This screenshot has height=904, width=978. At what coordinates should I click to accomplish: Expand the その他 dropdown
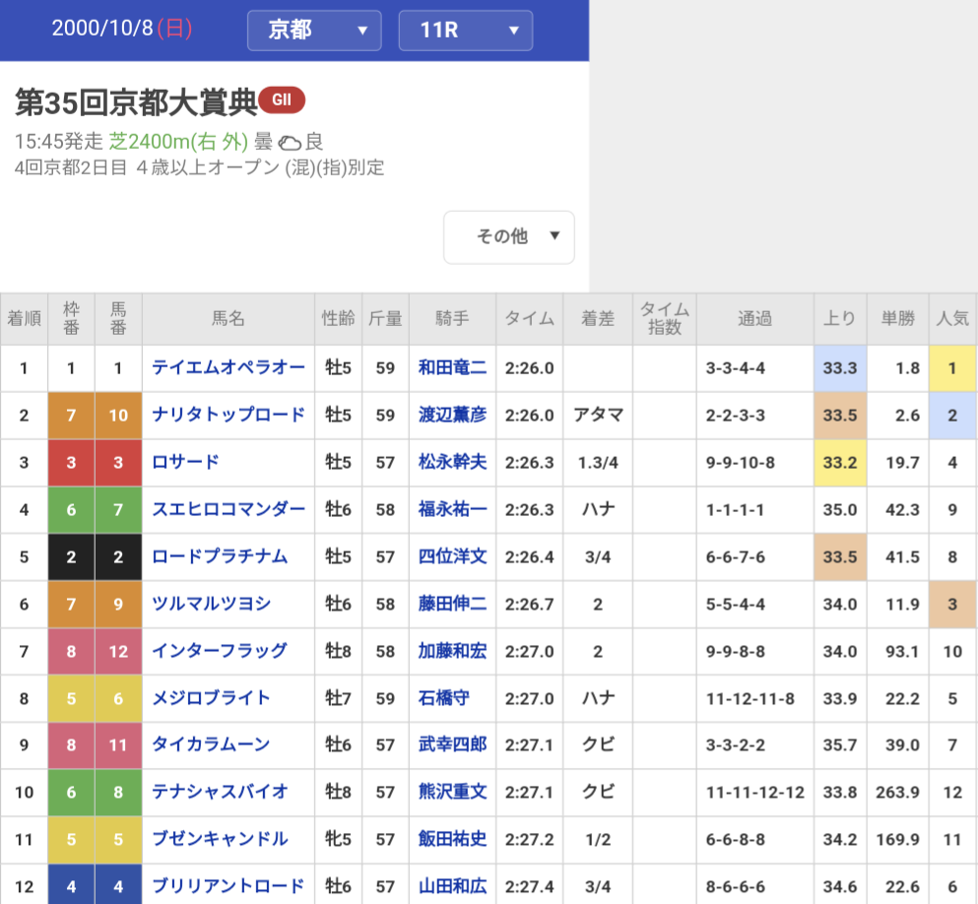pyautogui.click(x=509, y=237)
